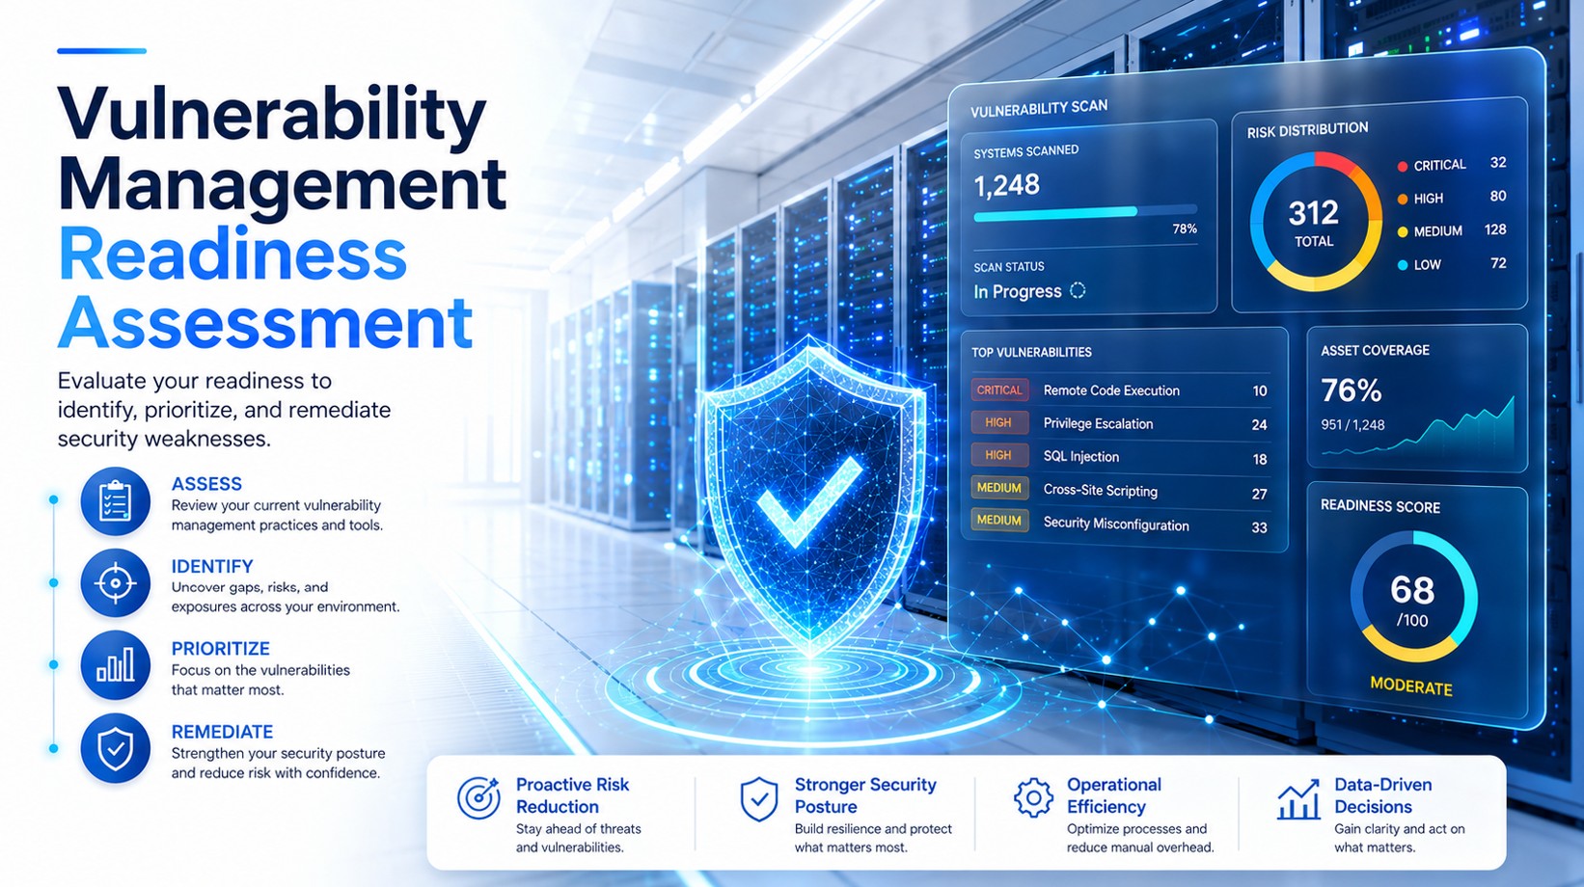Click the SCAN STATUS label
The image size is (1584, 887).
pyautogui.click(x=1009, y=267)
